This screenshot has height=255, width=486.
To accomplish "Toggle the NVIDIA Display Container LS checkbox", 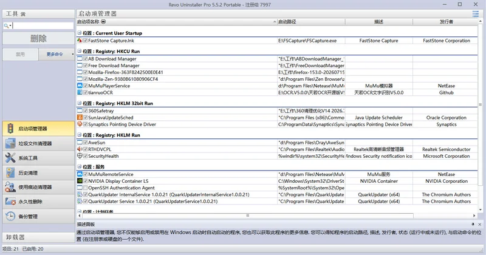I will tap(85, 181).
